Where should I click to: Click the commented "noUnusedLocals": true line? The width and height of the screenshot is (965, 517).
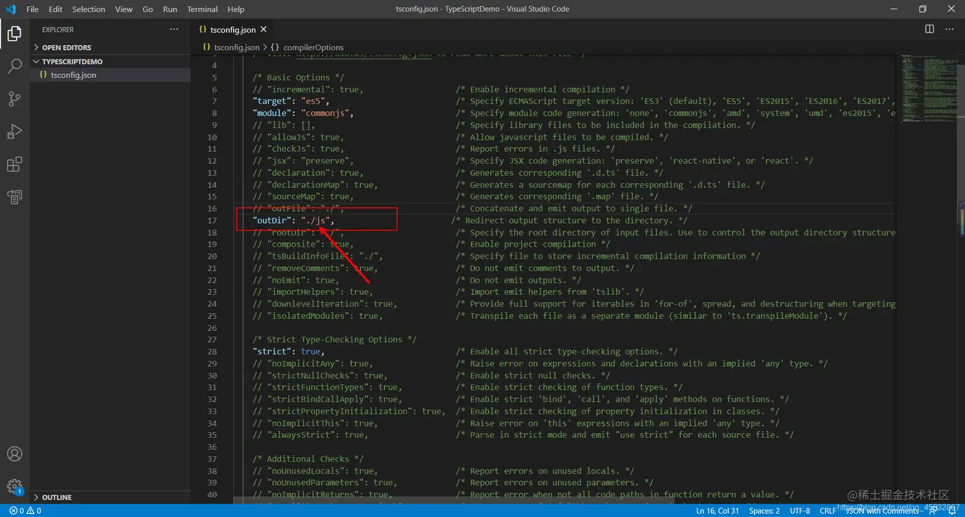coord(315,470)
